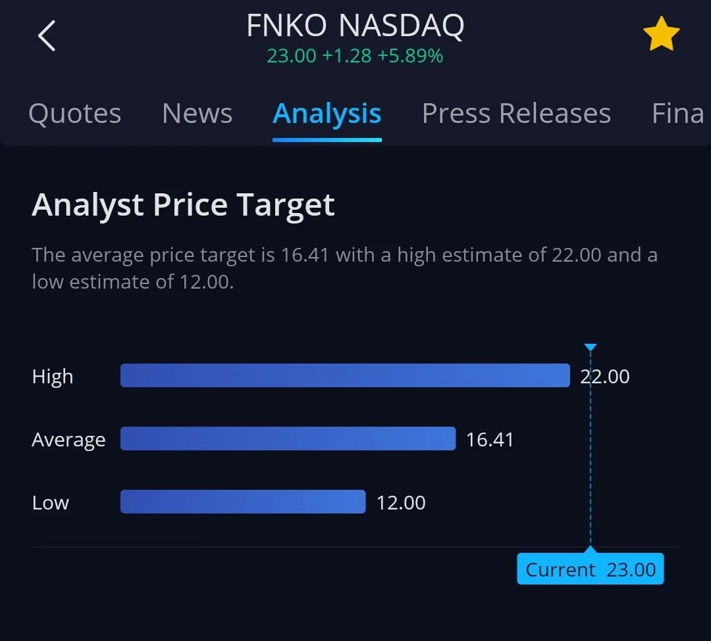Click the Average price target bar

[288, 439]
